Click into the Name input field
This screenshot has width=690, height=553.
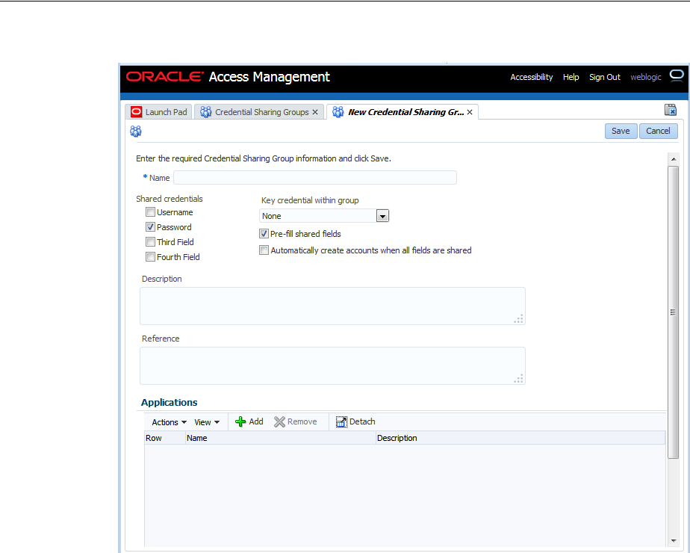(x=315, y=177)
